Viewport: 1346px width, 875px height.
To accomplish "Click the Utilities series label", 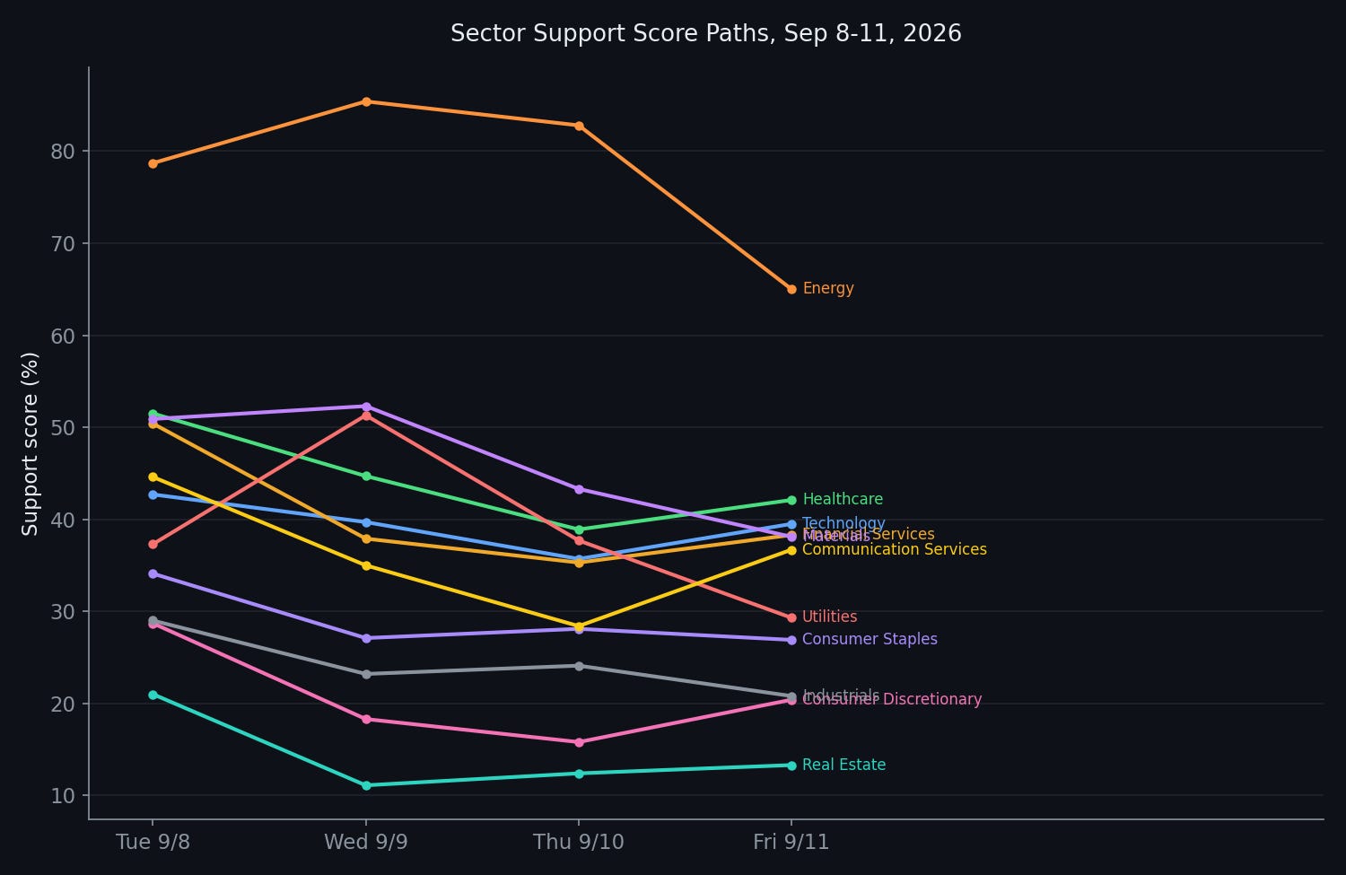I will click(830, 617).
